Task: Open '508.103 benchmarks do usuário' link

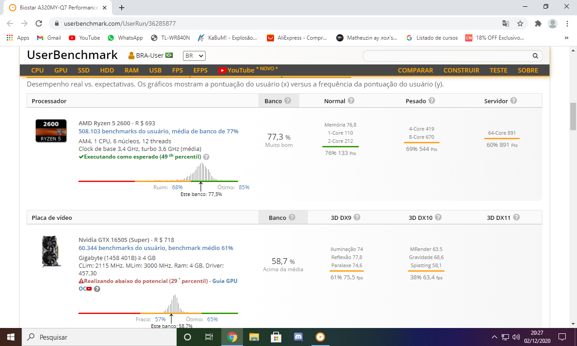Action: (x=158, y=132)
